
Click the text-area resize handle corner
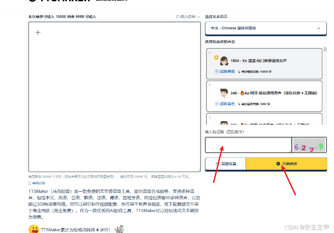[199, 170]
